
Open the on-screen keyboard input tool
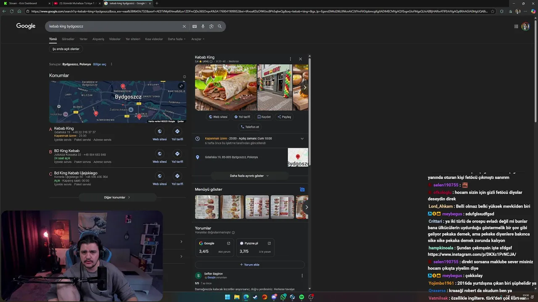pyautogui.click(x=194, y=26)
